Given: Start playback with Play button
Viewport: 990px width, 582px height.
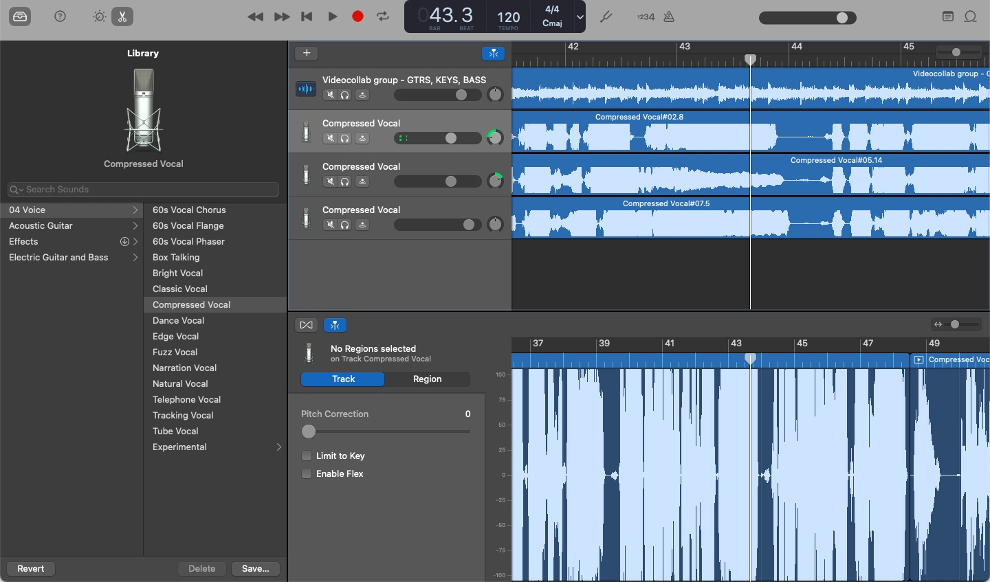Looking at the screenshot, I should click(333, 16).
